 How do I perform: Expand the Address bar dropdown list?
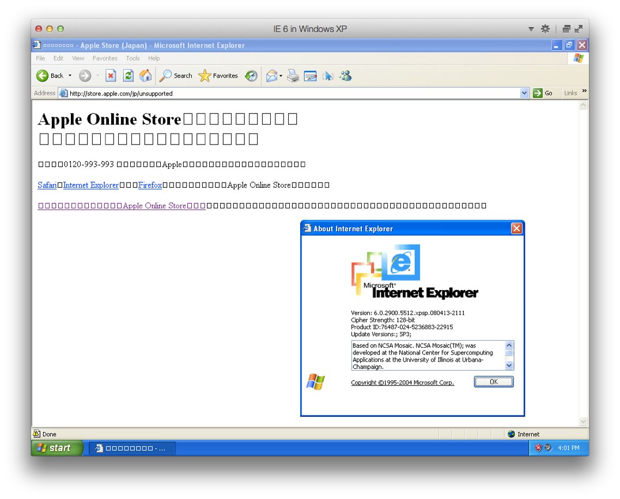pyautogui.click(x=524, y=93)
